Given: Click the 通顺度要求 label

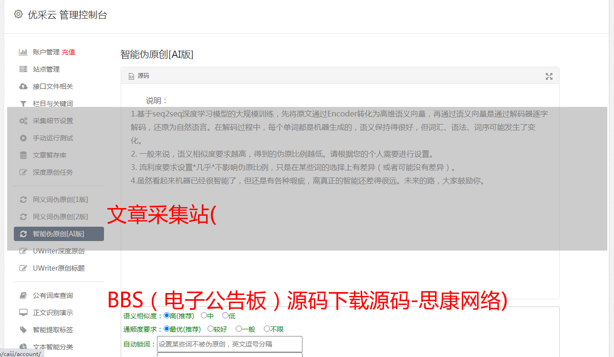Looking at the screenshot, I should tap(143, 329).
